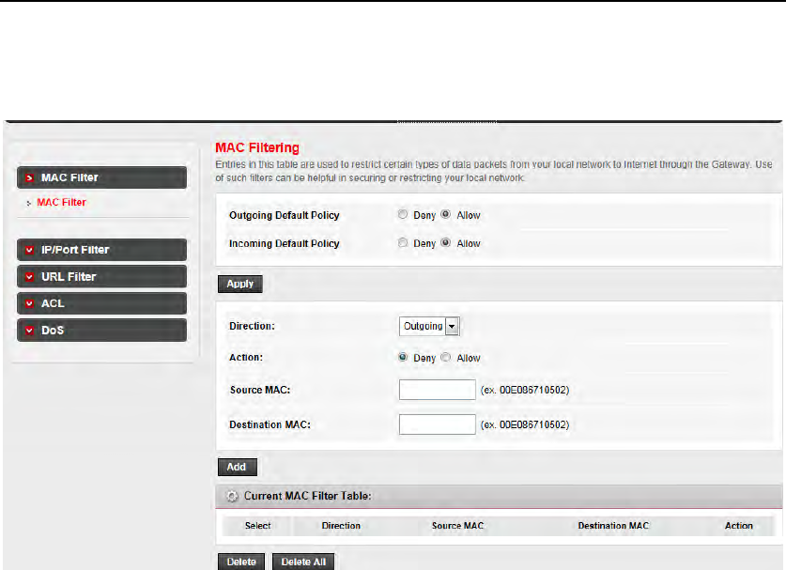
Task: Click the Add button
Action: (x=237, y=468)
